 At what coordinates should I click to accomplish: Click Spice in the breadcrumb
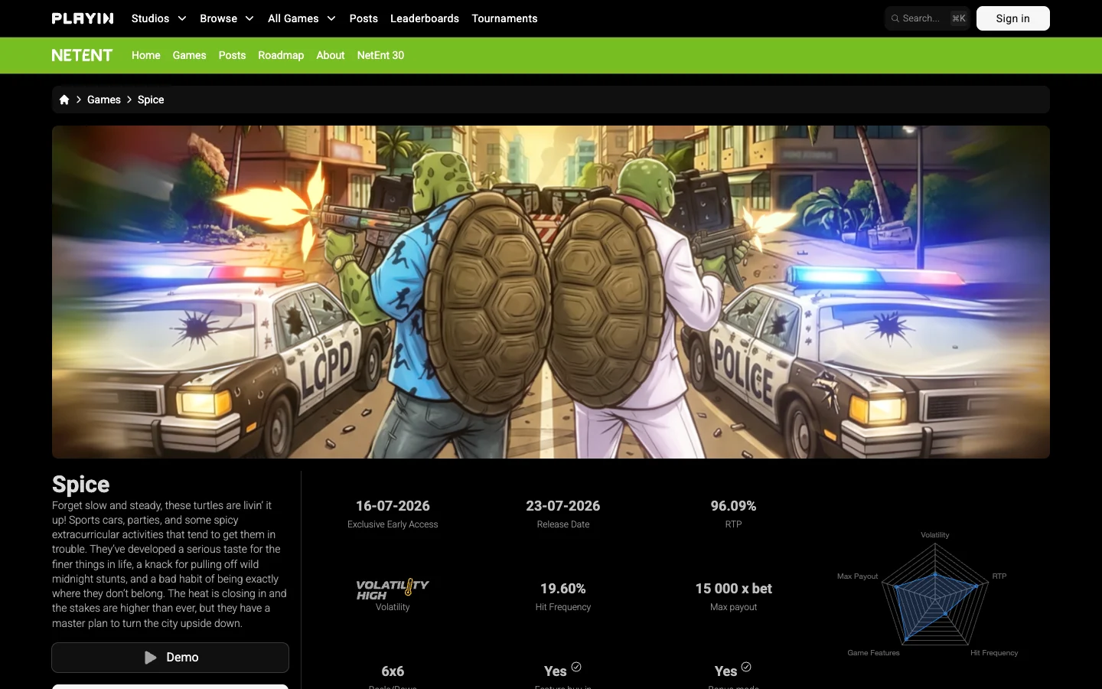pos(151,100)
